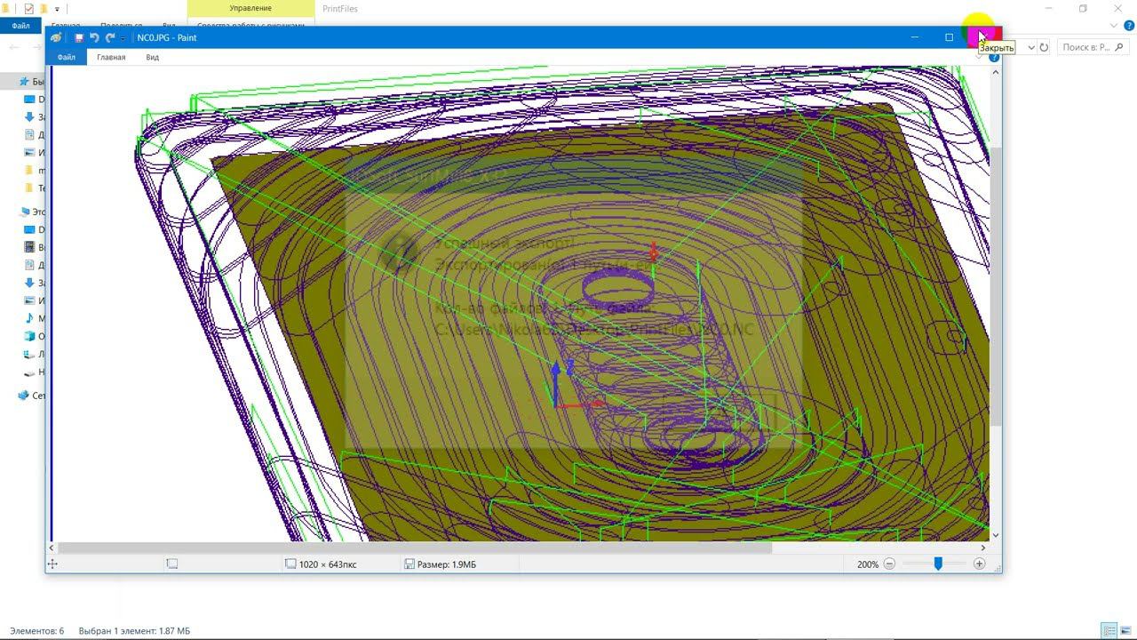Click the zoom slider handle at 200%
The width and height of the screenshot is (1137, 640).
tap(938, 564)
